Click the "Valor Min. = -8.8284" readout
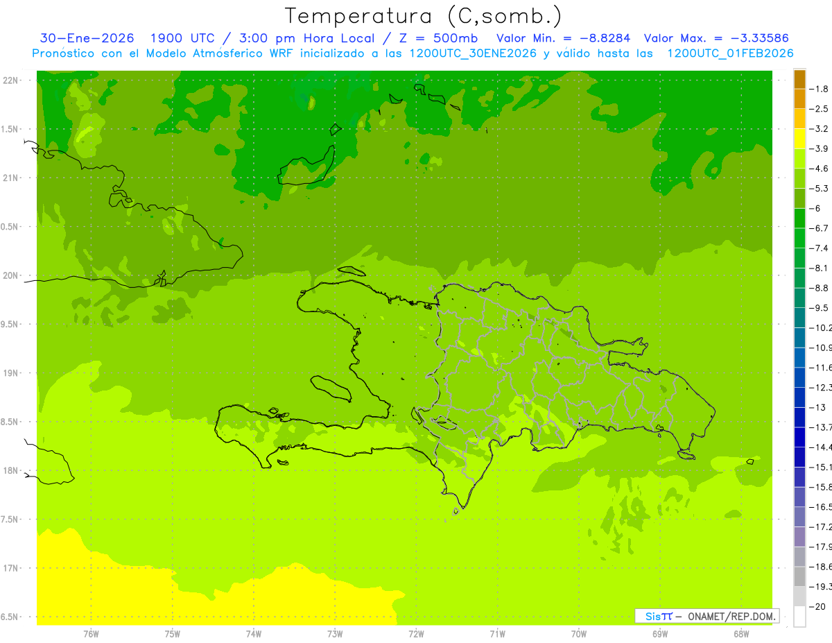The image size is (832, 643). tap(564, 38)
